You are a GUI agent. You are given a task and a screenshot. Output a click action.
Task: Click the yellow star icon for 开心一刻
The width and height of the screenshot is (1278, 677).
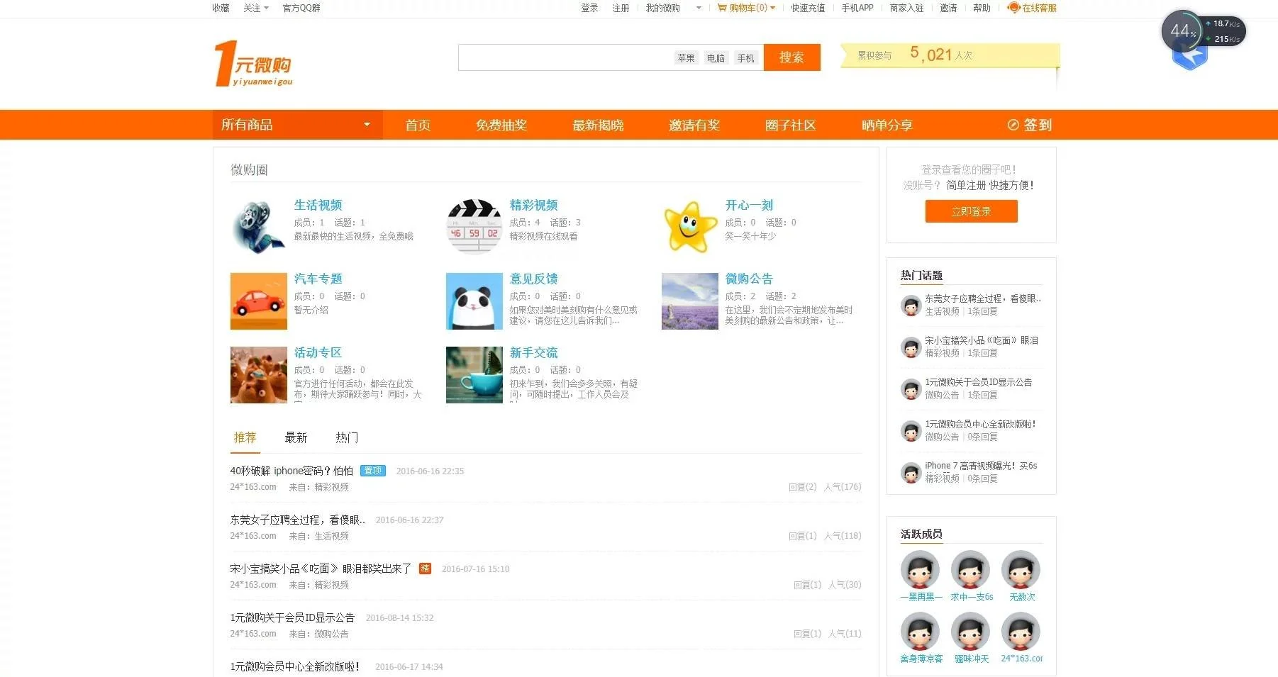pos(689,226)
